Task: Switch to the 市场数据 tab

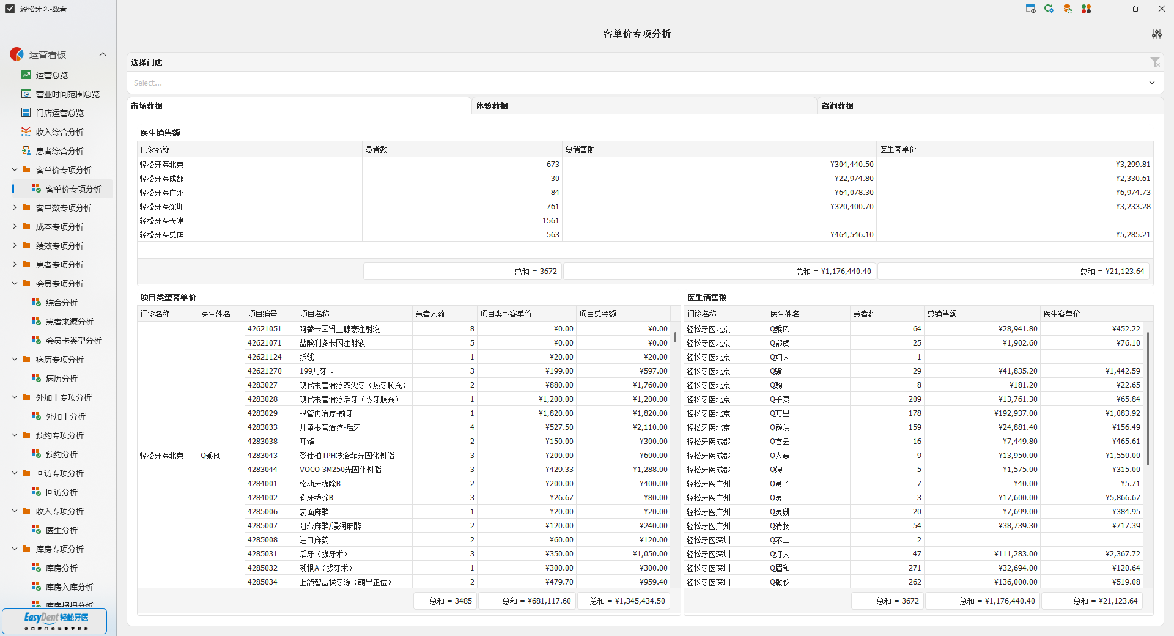Action: [299, 106]
